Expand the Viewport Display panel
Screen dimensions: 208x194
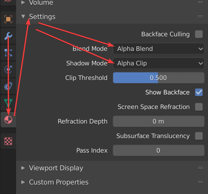[x=56, y=168]
